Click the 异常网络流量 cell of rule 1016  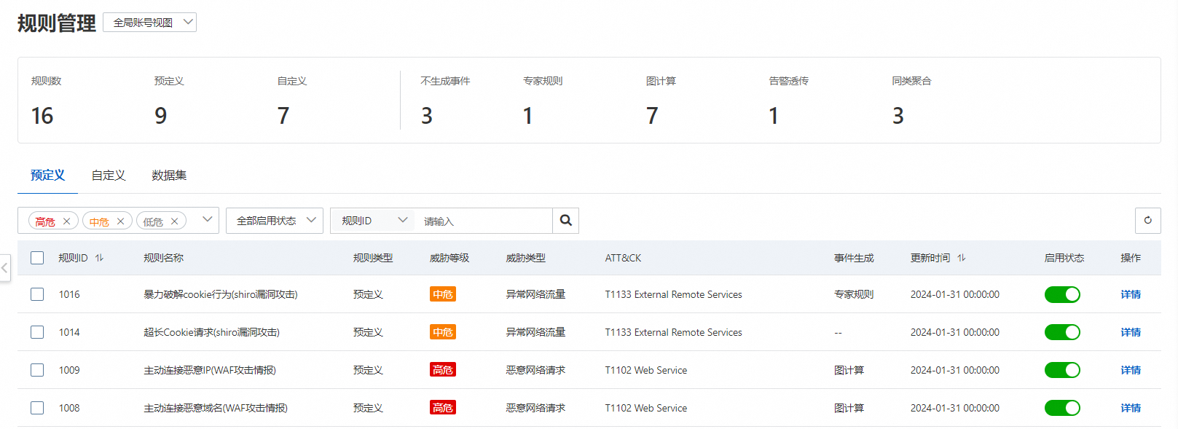pyautogui.click(x=535, y=294)
